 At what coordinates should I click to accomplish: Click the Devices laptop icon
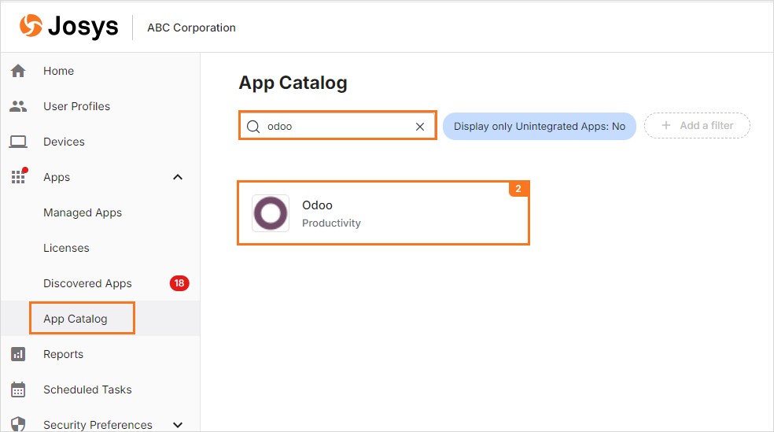[18, 142]
